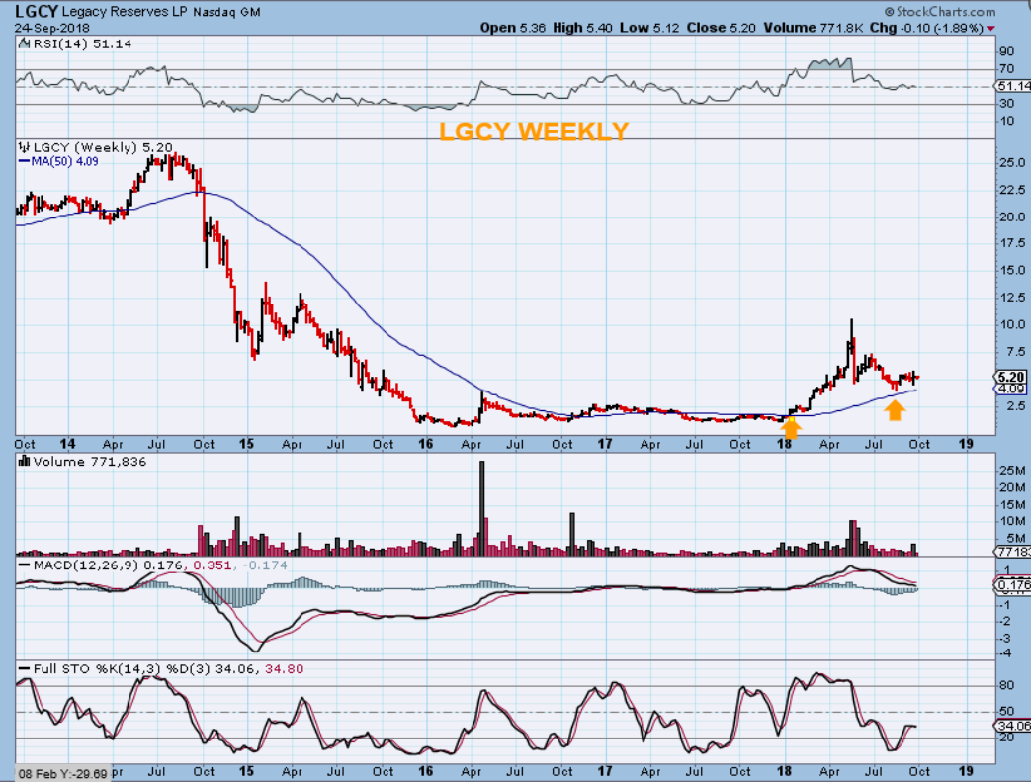Click the 17.5 price axis label
This screenshot has width=1031, height=782.
[1012, 243]
